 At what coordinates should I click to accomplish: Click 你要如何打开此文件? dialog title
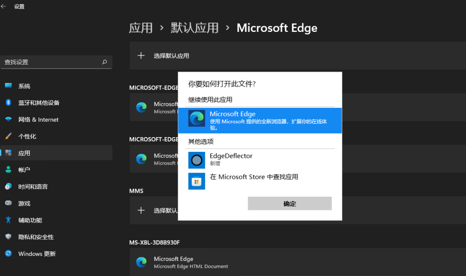[x=222, y=84]
